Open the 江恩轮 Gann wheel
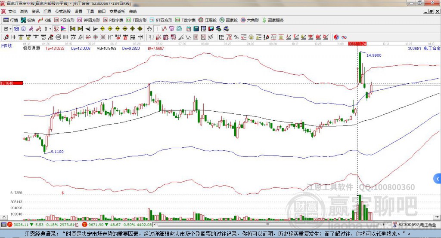 point(208,20)
